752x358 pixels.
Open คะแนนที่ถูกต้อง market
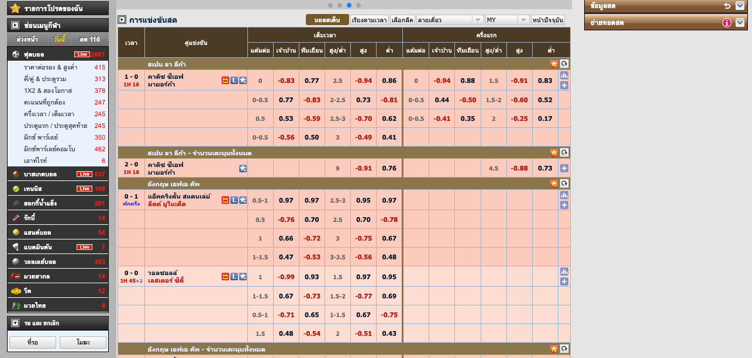[x=44, y=102]
